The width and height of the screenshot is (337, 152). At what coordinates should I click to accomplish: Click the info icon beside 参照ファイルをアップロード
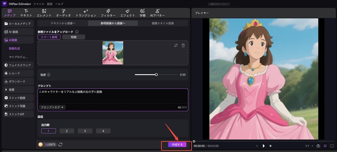[77, 31]
